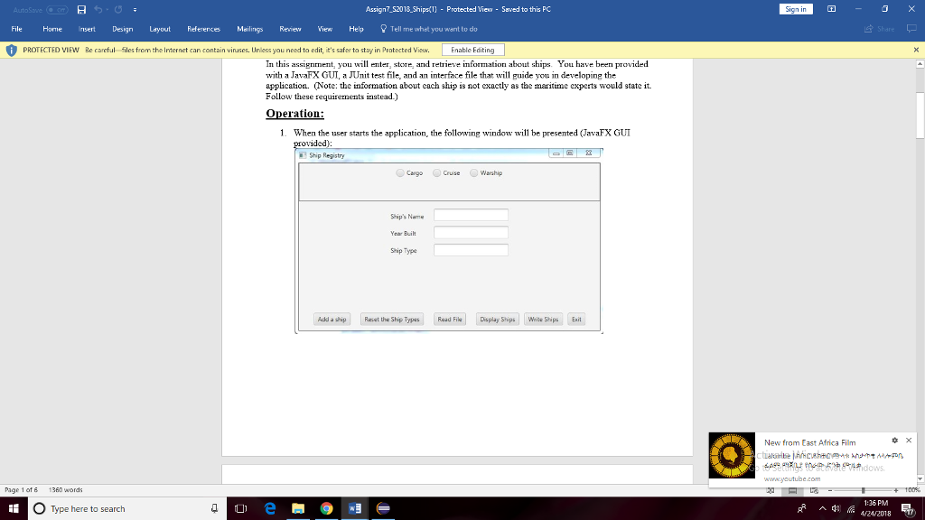The height and width of the screenshot is (520, 925).
Task: Launch Eclipse from the taskbar
Action: pyautogui.click(x=383, y=507)
